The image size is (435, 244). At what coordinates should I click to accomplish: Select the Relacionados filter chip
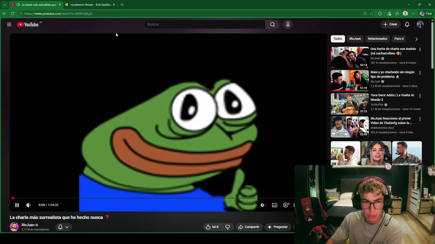(378, 39)
